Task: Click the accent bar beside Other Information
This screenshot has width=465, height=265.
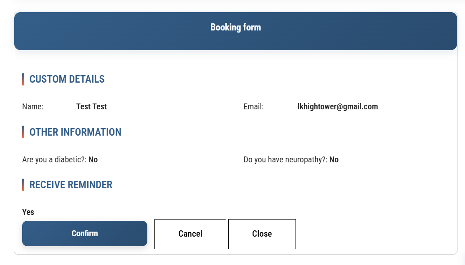Action: tap(23, 132)
